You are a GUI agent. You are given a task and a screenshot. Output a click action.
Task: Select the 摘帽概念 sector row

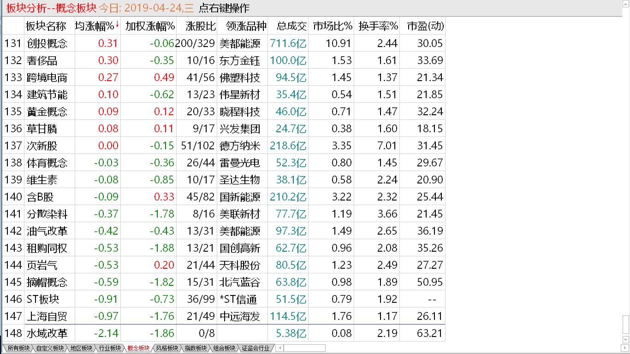[x=224, y=282]
